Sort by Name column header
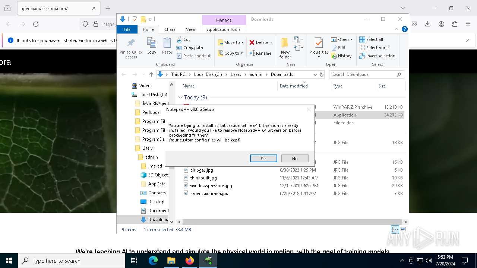Screen dimensions: 477x268 (188, 86)
